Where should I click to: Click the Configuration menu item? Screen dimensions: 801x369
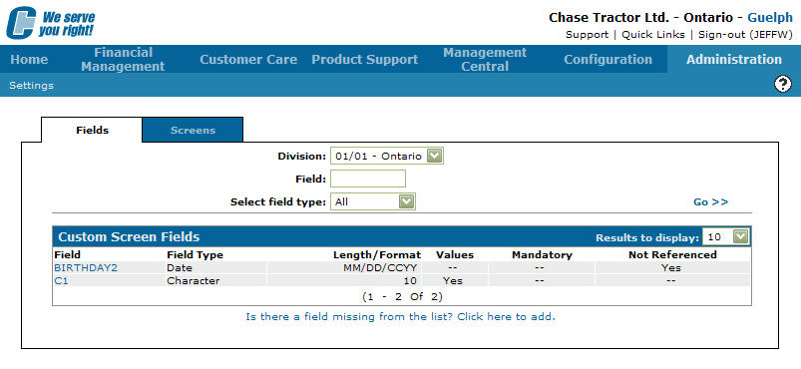pyautogui.click(x=607, y=59)
